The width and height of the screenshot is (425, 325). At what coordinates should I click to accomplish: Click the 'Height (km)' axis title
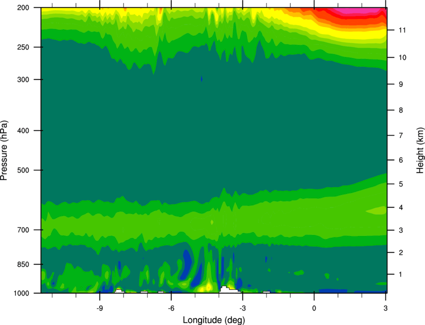click(x=420, y=150)
